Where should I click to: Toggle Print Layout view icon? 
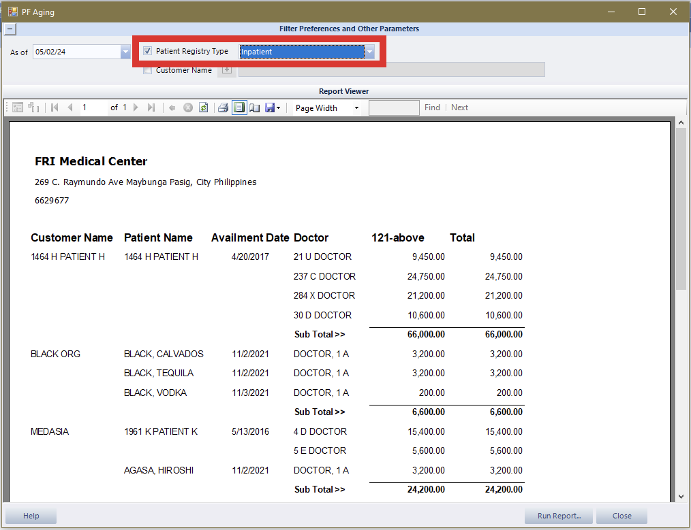coord(239,107)
